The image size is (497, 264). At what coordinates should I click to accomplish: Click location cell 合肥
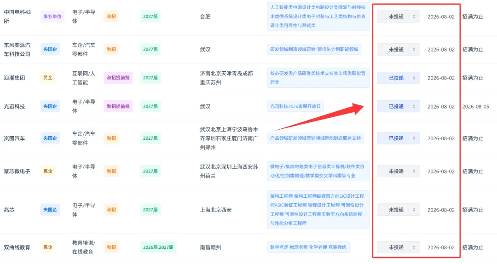click(x=205, y=17)
